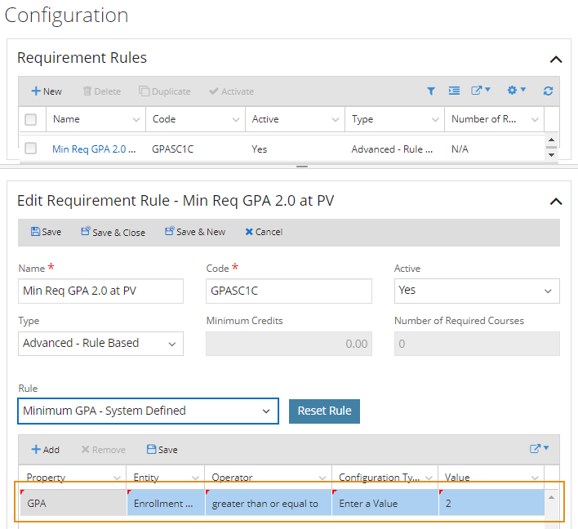Screen dimensions: 578x529
Task: Open the Type Advanced - Rule Based dropdown
Action: click(x=100, y=344)
